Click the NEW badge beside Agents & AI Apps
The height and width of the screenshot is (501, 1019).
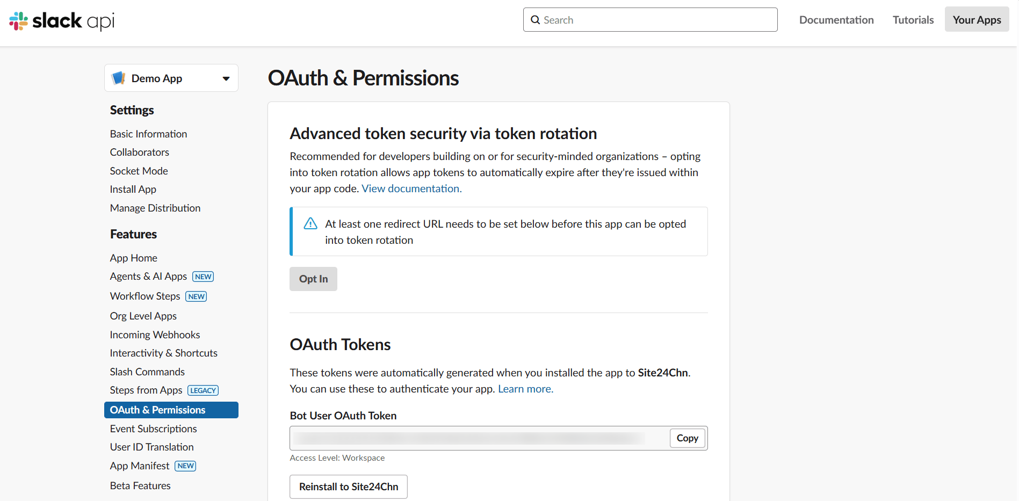coord(203,276)
